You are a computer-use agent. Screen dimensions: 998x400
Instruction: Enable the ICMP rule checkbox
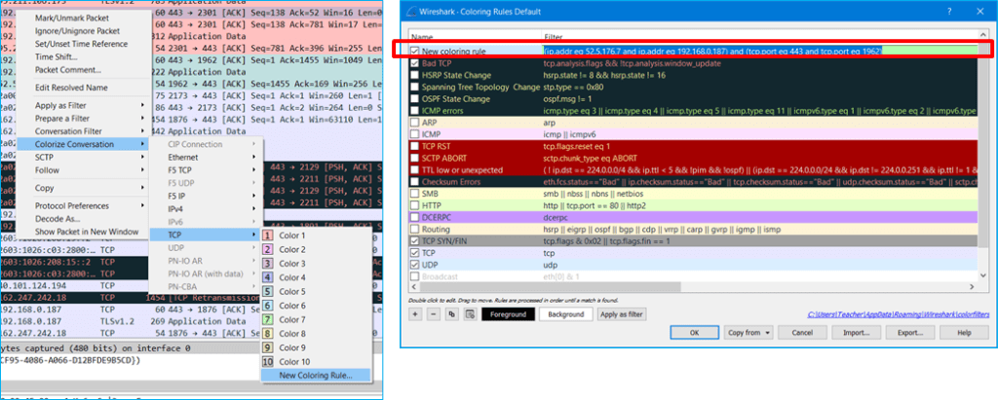point(415,134)
